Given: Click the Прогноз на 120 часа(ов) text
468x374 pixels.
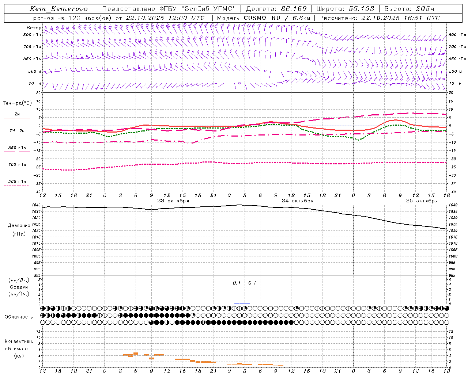Looking at the screenshot, I should tap(70, 18).
